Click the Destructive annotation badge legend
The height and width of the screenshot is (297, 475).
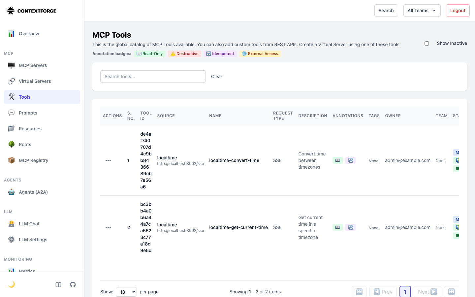[185, 54]
